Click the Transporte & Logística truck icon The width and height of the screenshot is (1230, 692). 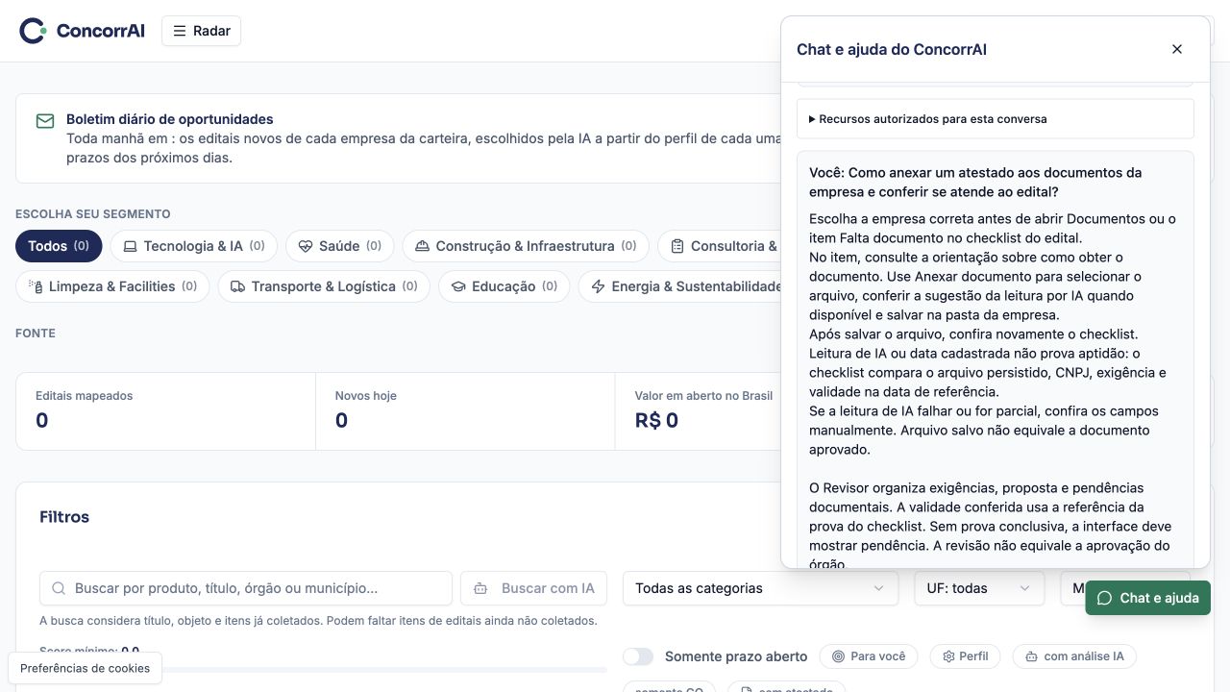(x=237, y=286)
